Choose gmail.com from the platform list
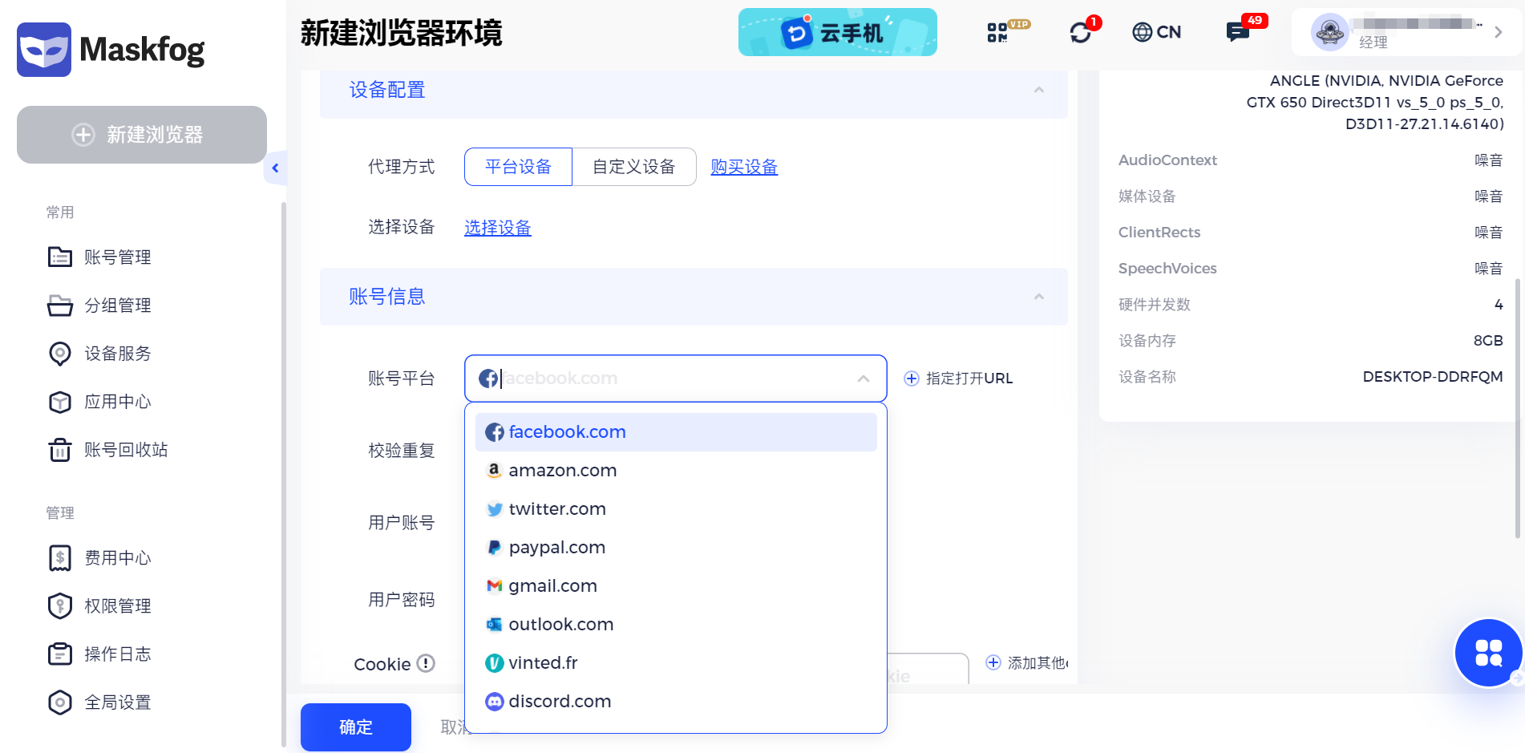Screen dimensions: 1525x753 [676, 586]
